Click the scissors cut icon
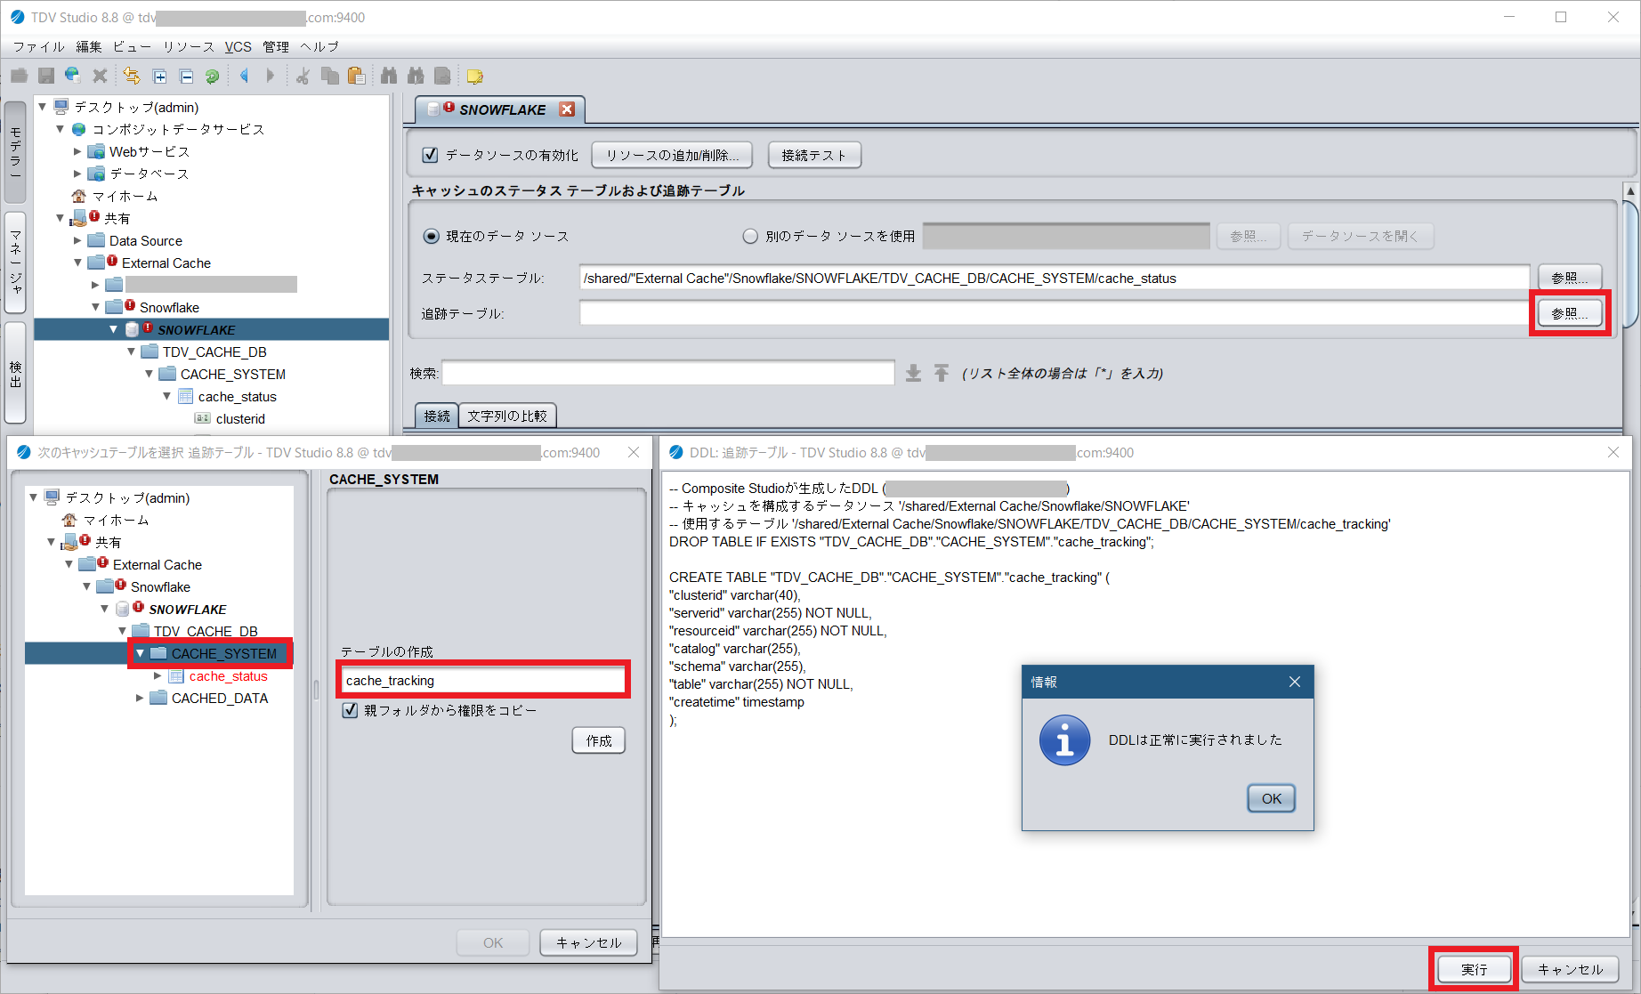Image resolution: width=1641 pixels, height=994 pixels. 303,77
